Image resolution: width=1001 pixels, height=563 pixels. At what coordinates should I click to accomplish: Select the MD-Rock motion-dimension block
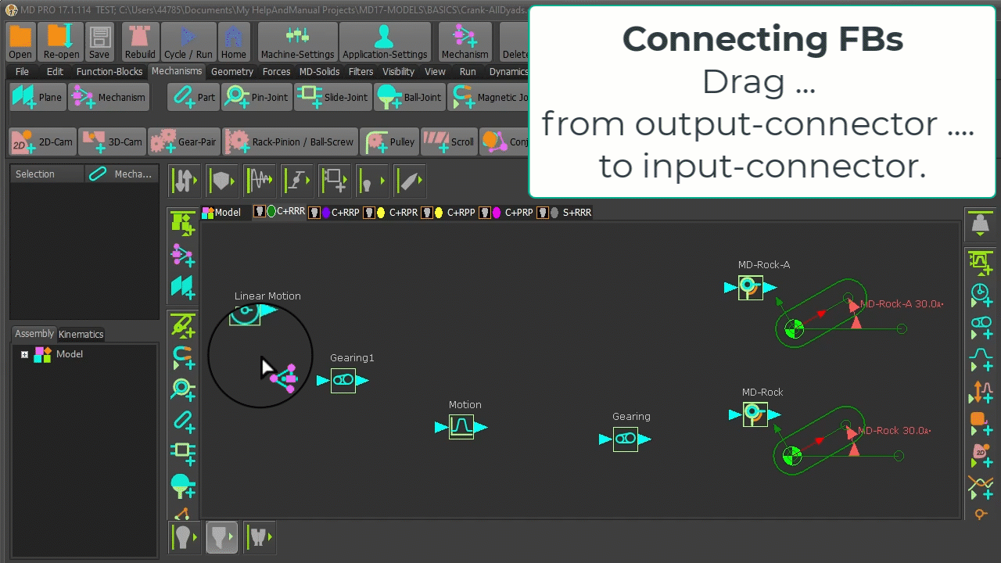755,414
